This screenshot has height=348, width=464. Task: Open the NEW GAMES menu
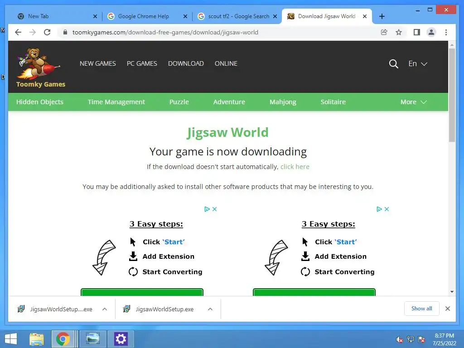[98, 63]
